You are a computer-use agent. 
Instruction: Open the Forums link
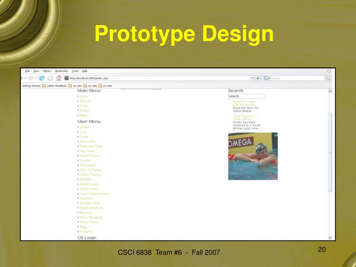click(x=85, y=161)
